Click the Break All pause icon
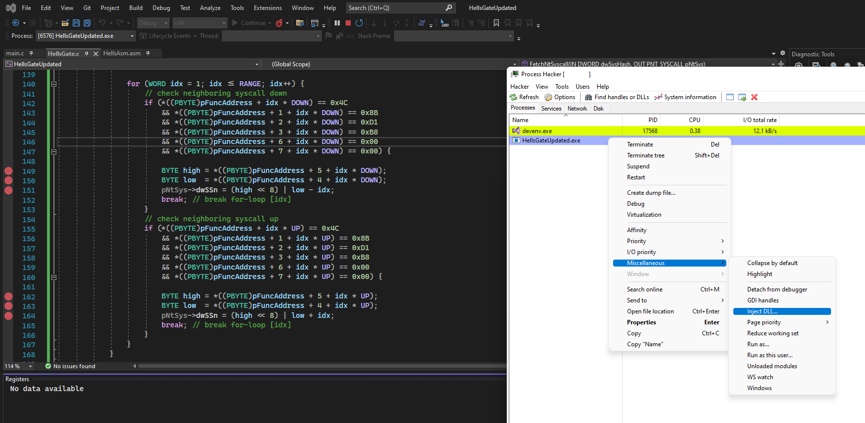Screen dimensions: 865x423 click(337, 23)
